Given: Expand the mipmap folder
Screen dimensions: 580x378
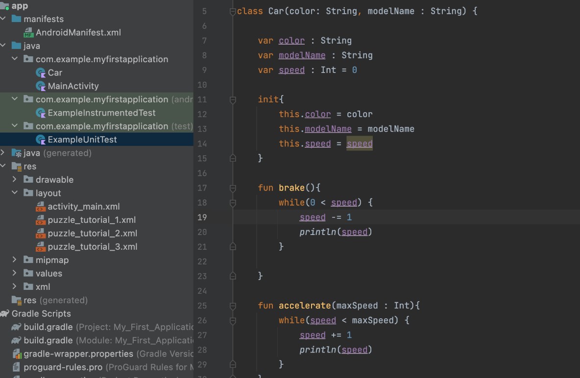Looking at the screenshot, I should [x=15, y=260].
